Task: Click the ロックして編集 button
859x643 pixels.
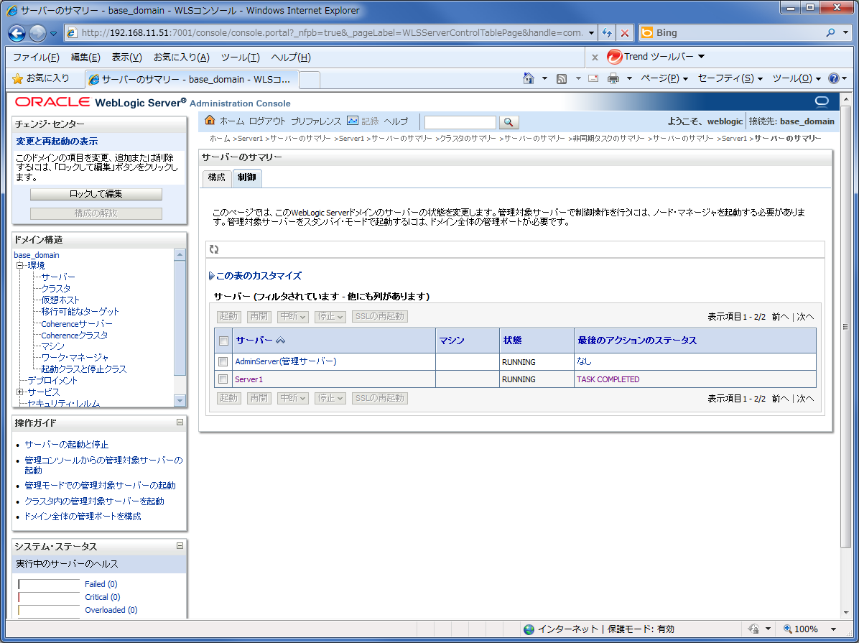Action: (96, 194)
